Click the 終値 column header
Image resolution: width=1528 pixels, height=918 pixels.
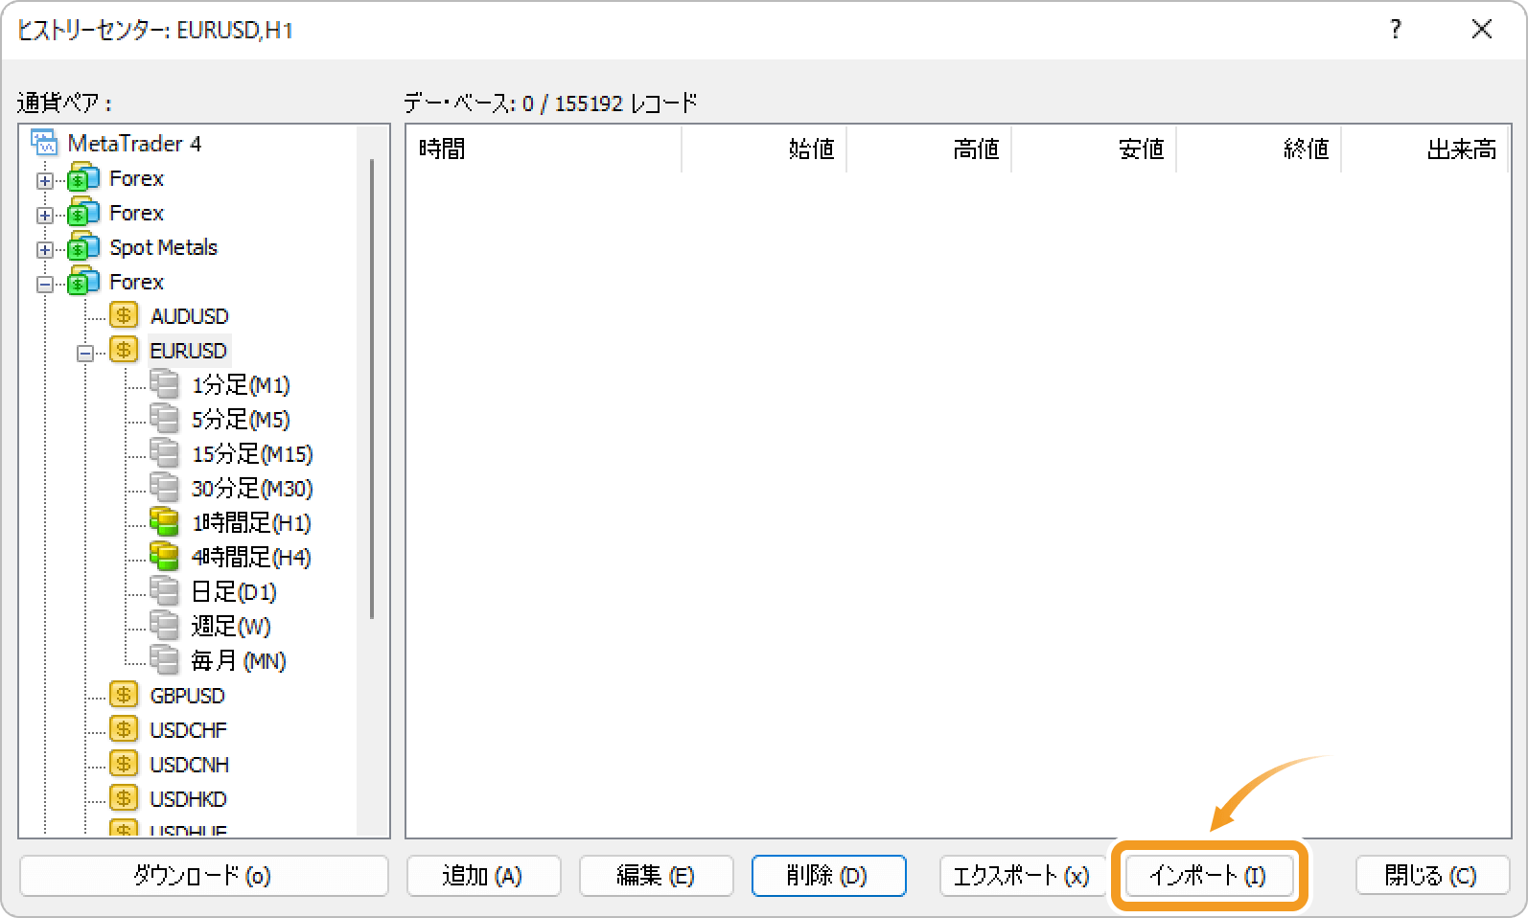coord(1259,149)
